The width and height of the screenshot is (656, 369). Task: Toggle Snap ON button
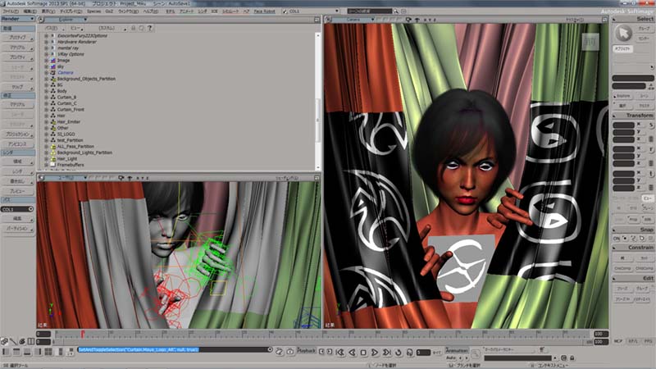click(617, 239)
